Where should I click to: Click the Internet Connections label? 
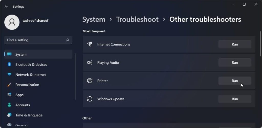click(x=114, y=44)
